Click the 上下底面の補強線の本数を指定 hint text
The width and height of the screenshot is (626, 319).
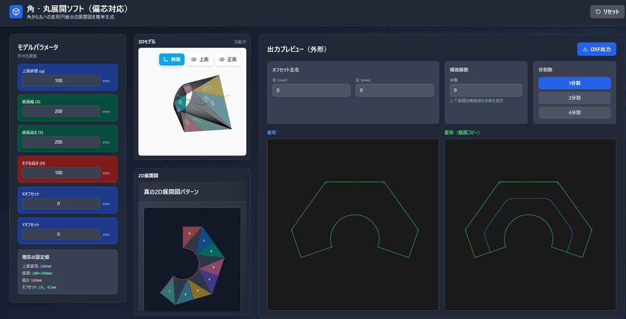point(476,101)
